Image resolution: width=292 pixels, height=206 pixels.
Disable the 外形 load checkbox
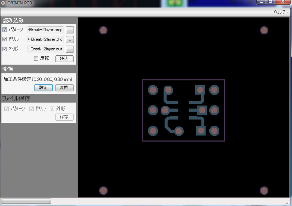[x=5, y=49]
